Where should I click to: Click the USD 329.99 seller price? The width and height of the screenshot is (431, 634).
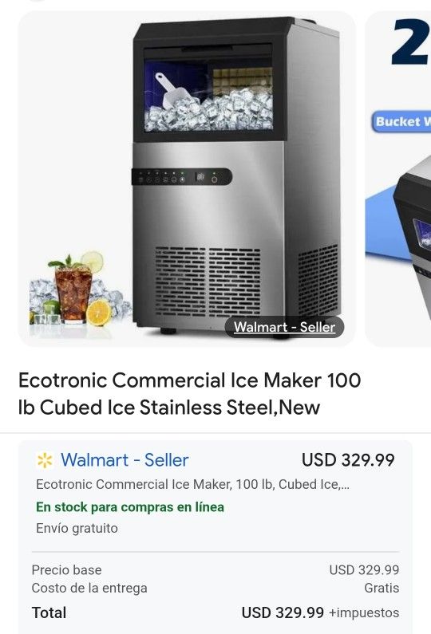coord(348,460)
